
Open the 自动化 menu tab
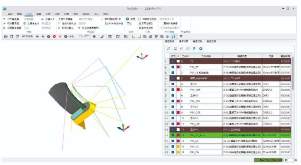pyautogui.click(x=86, y=14)
